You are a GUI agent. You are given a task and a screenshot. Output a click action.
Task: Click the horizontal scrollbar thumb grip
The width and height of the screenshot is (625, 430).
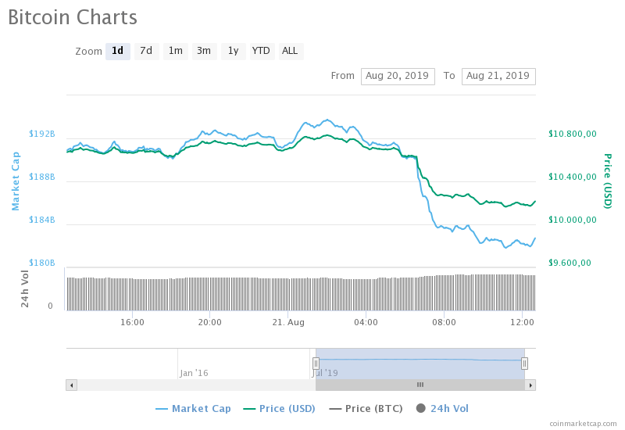[x=420, y=385]
